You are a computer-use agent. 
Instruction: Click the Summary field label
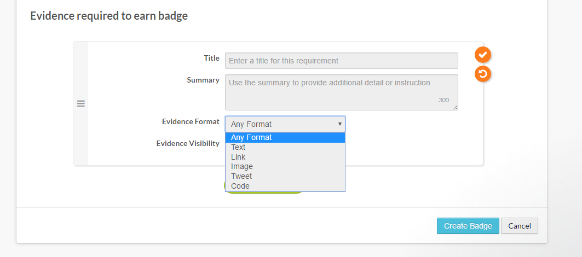pos(203,80)
